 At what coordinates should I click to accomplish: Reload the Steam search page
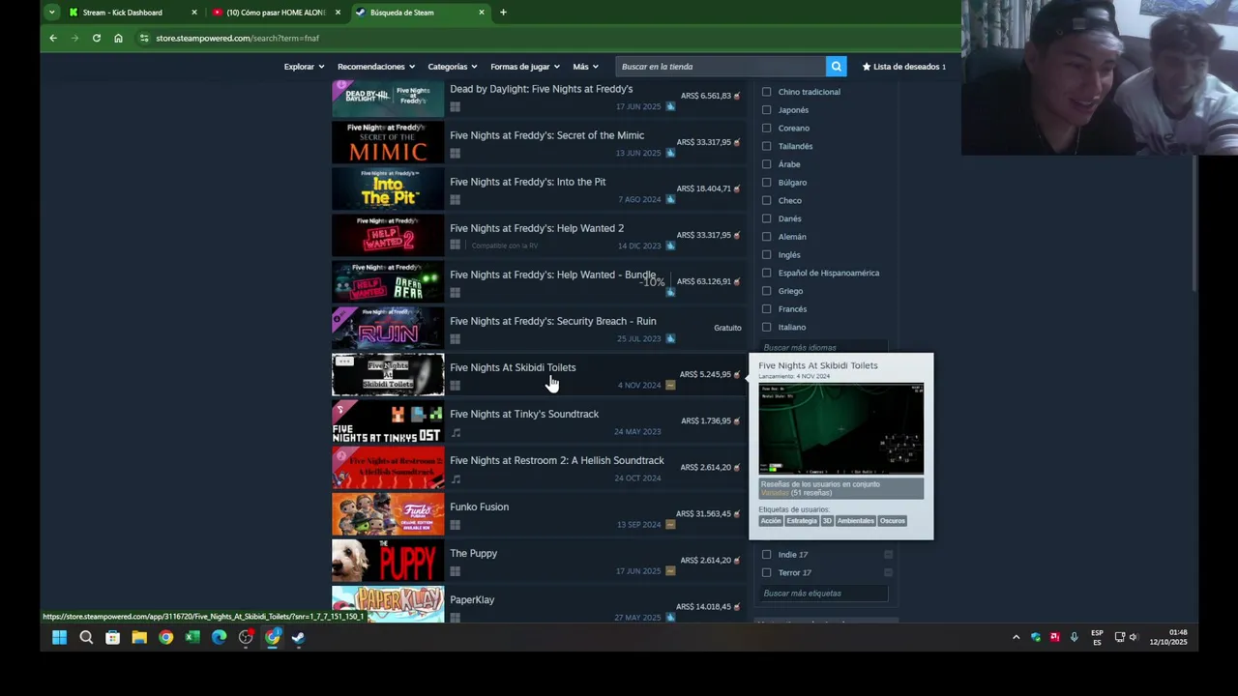[97, 38]
